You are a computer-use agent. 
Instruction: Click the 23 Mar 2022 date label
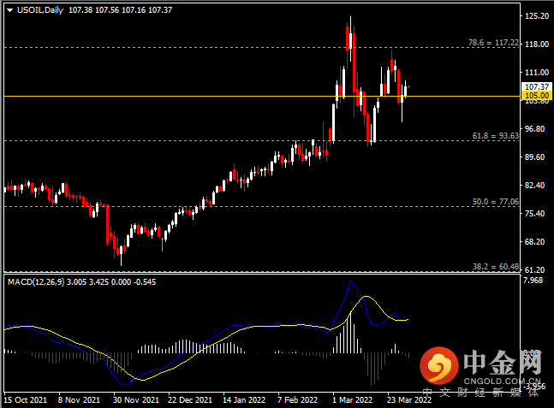point(409,400)
